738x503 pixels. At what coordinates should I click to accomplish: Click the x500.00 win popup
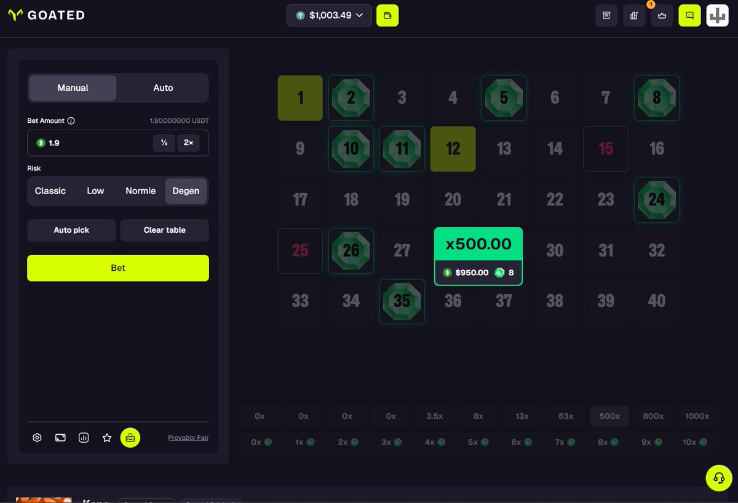(x=478, y=256)
